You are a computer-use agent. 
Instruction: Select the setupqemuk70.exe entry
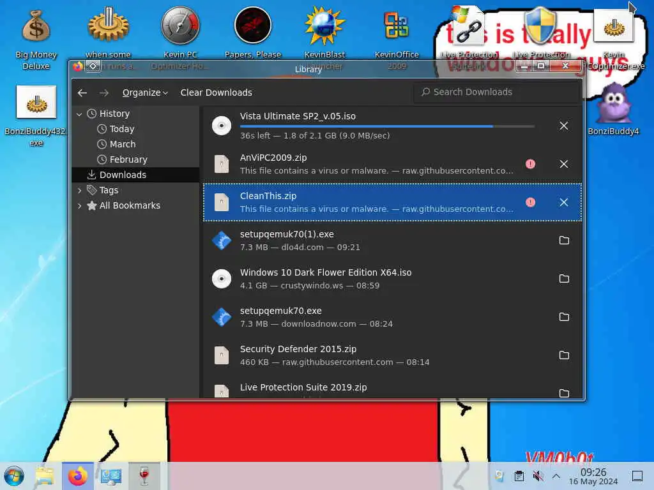(392, 317)
